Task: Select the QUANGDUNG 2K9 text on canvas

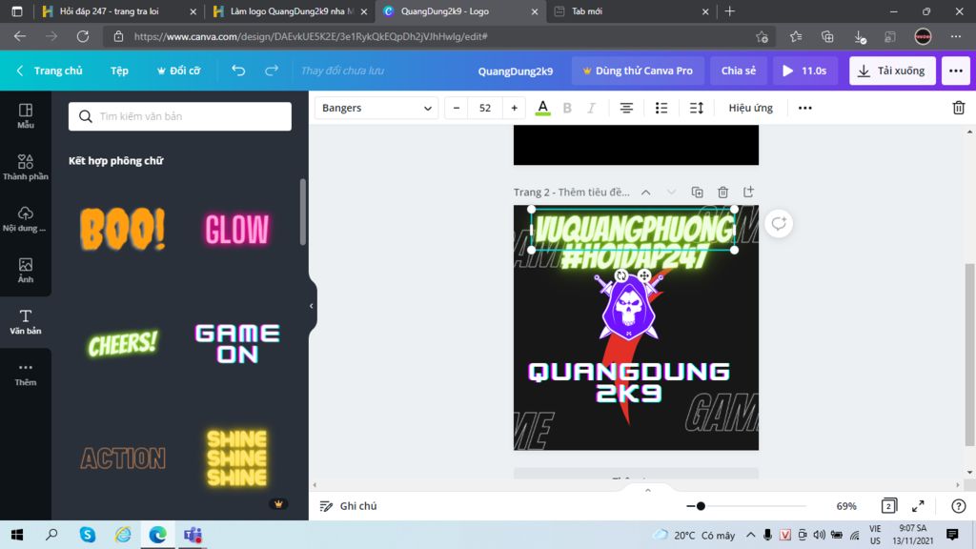Action: coord(629,382)
